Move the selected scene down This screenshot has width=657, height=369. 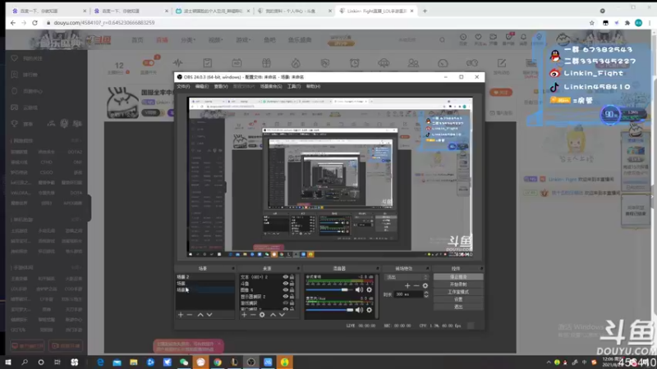coord(209,315)
